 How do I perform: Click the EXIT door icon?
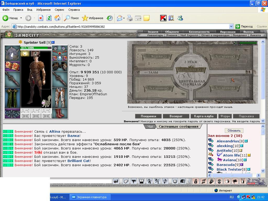click(x=243, y=181)
